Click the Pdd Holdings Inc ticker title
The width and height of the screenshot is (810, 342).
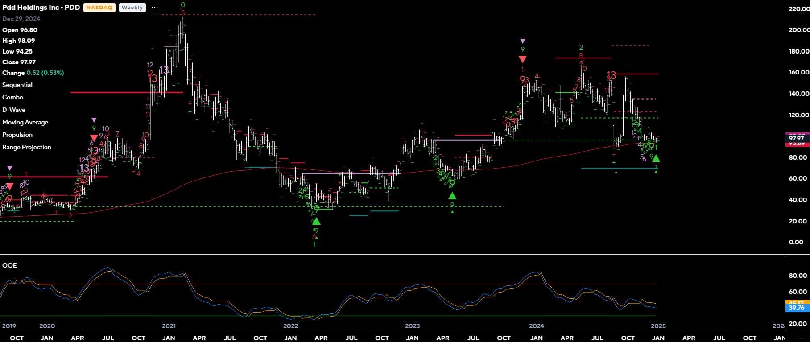click(x=41, y=7)
